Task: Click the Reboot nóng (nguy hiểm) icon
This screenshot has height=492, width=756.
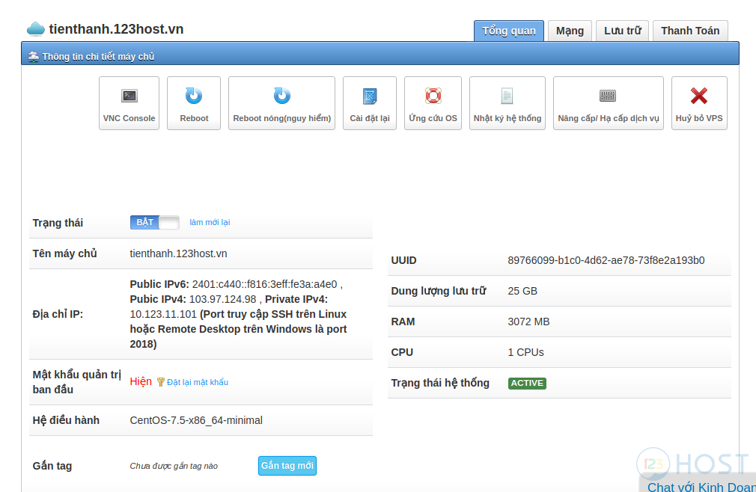Action: [282, 96]
